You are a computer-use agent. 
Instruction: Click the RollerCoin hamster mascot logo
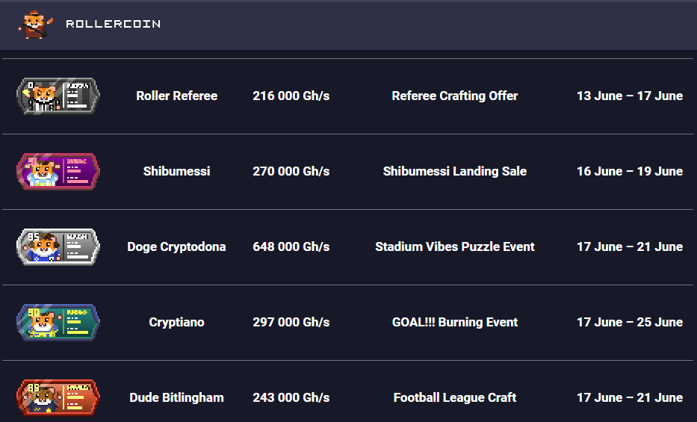coord(36,25)
